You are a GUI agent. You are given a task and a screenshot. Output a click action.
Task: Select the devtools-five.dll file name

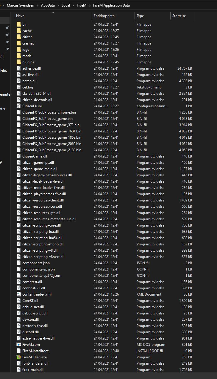(35, 326)
